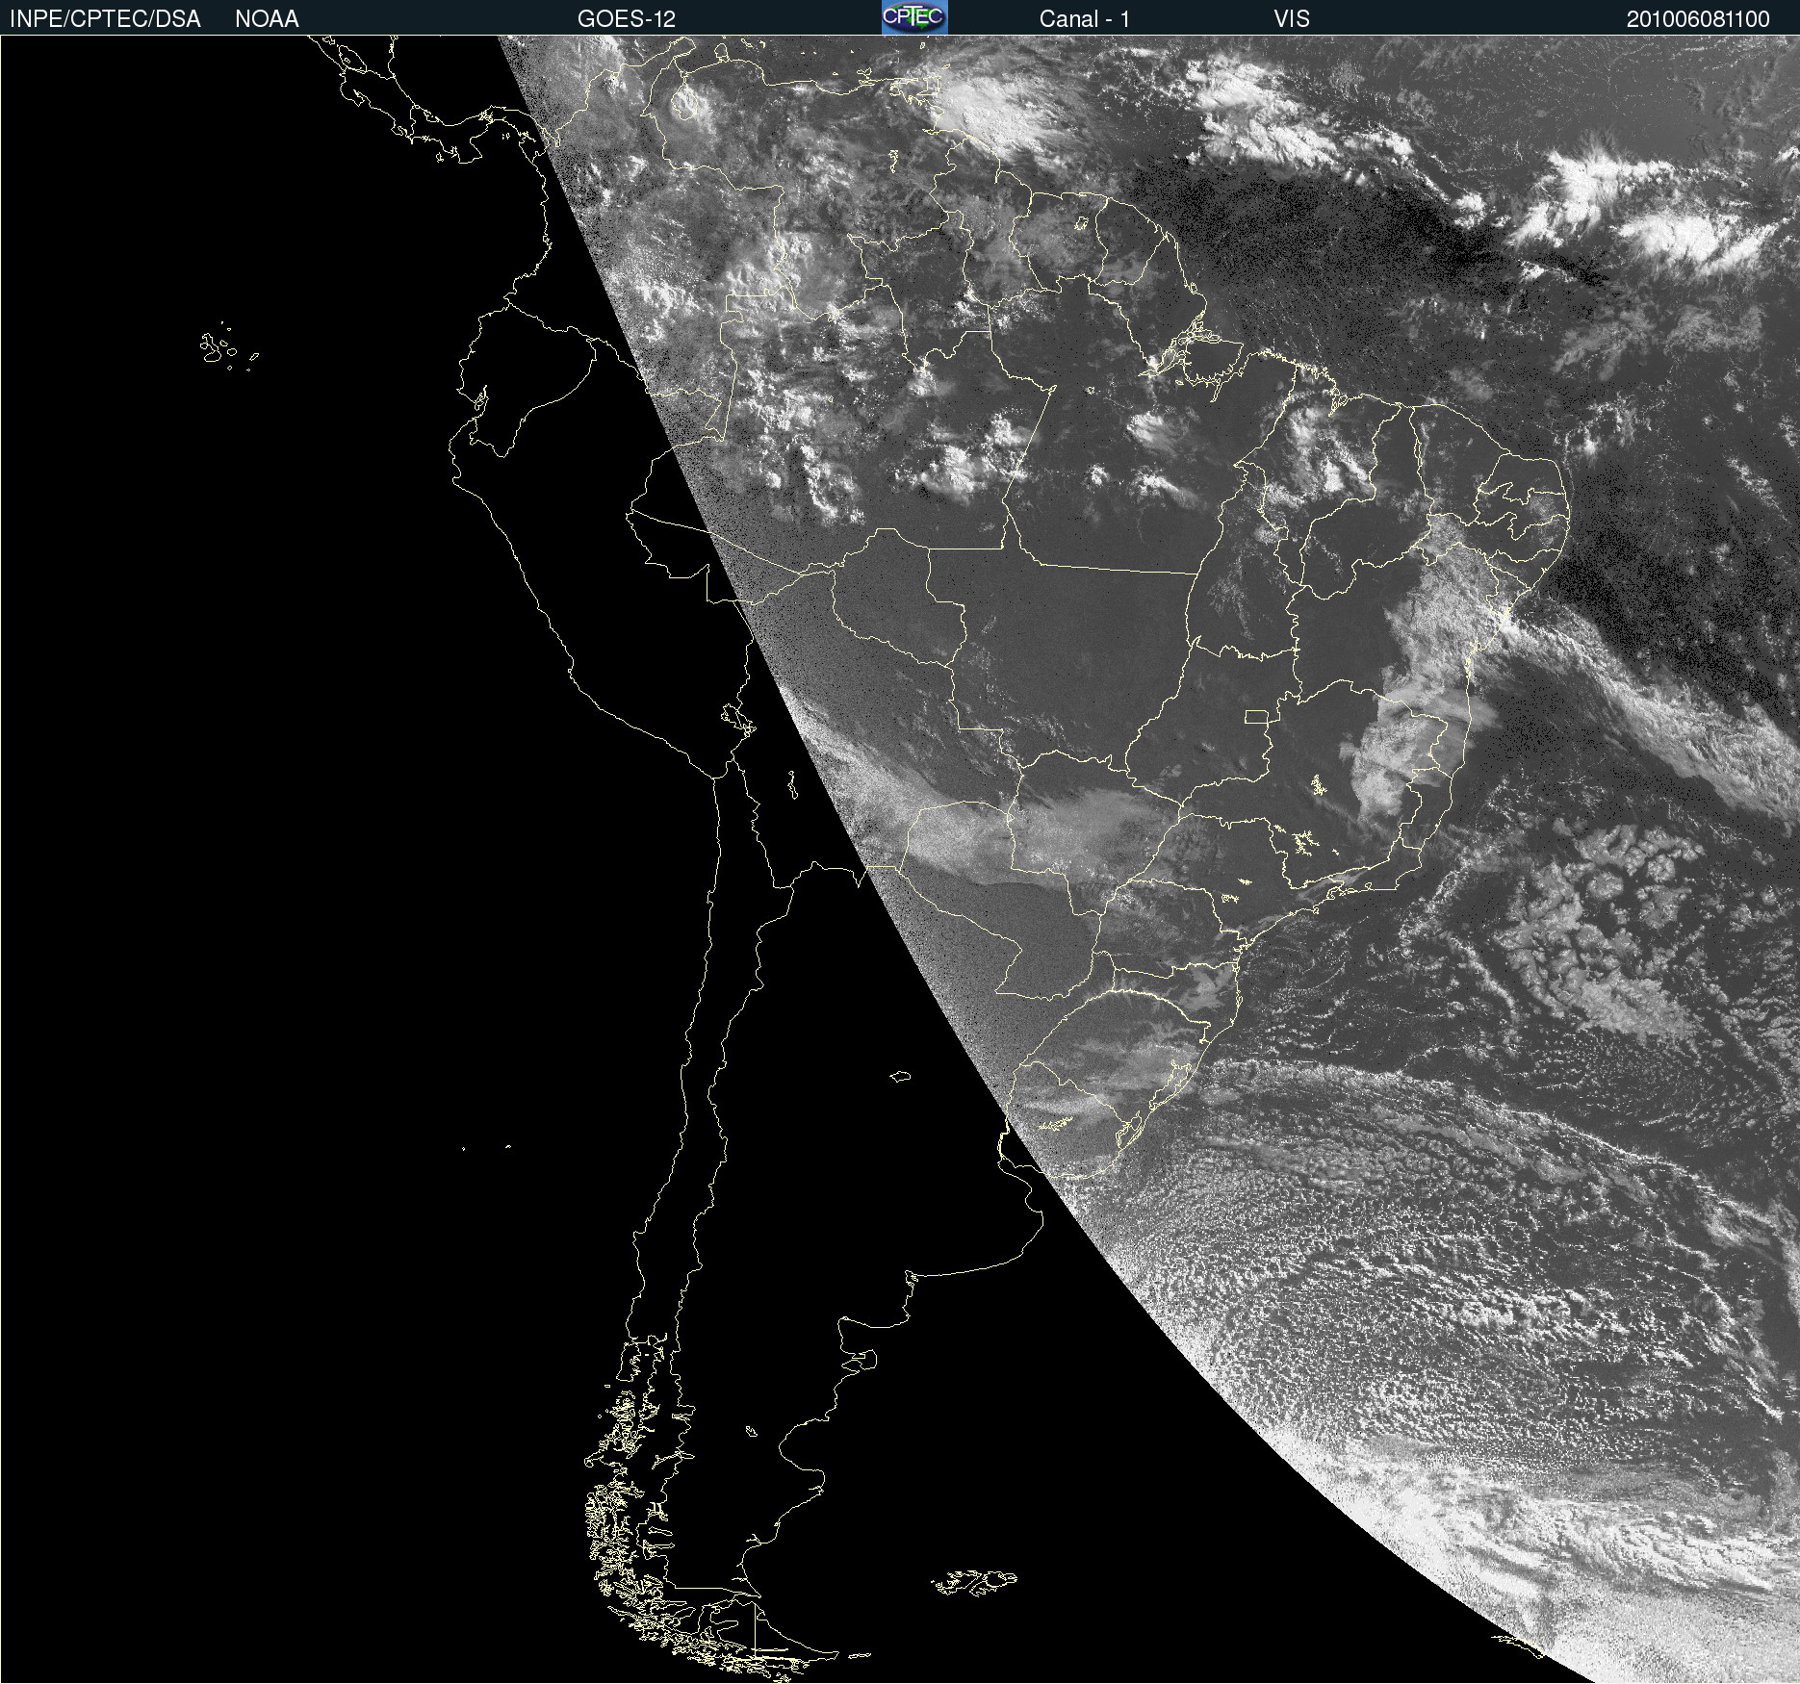Click the satellite image of South America
Image resolution: width=1800 pixels, height=1684 pixels.
900,859
